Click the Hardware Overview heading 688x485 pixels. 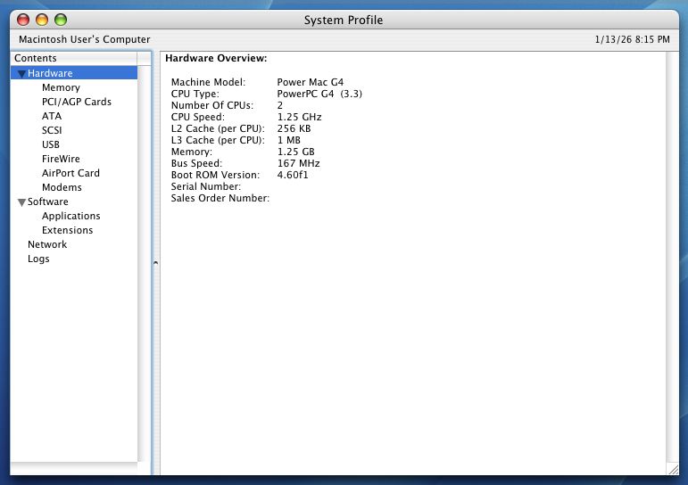[216, 58]
